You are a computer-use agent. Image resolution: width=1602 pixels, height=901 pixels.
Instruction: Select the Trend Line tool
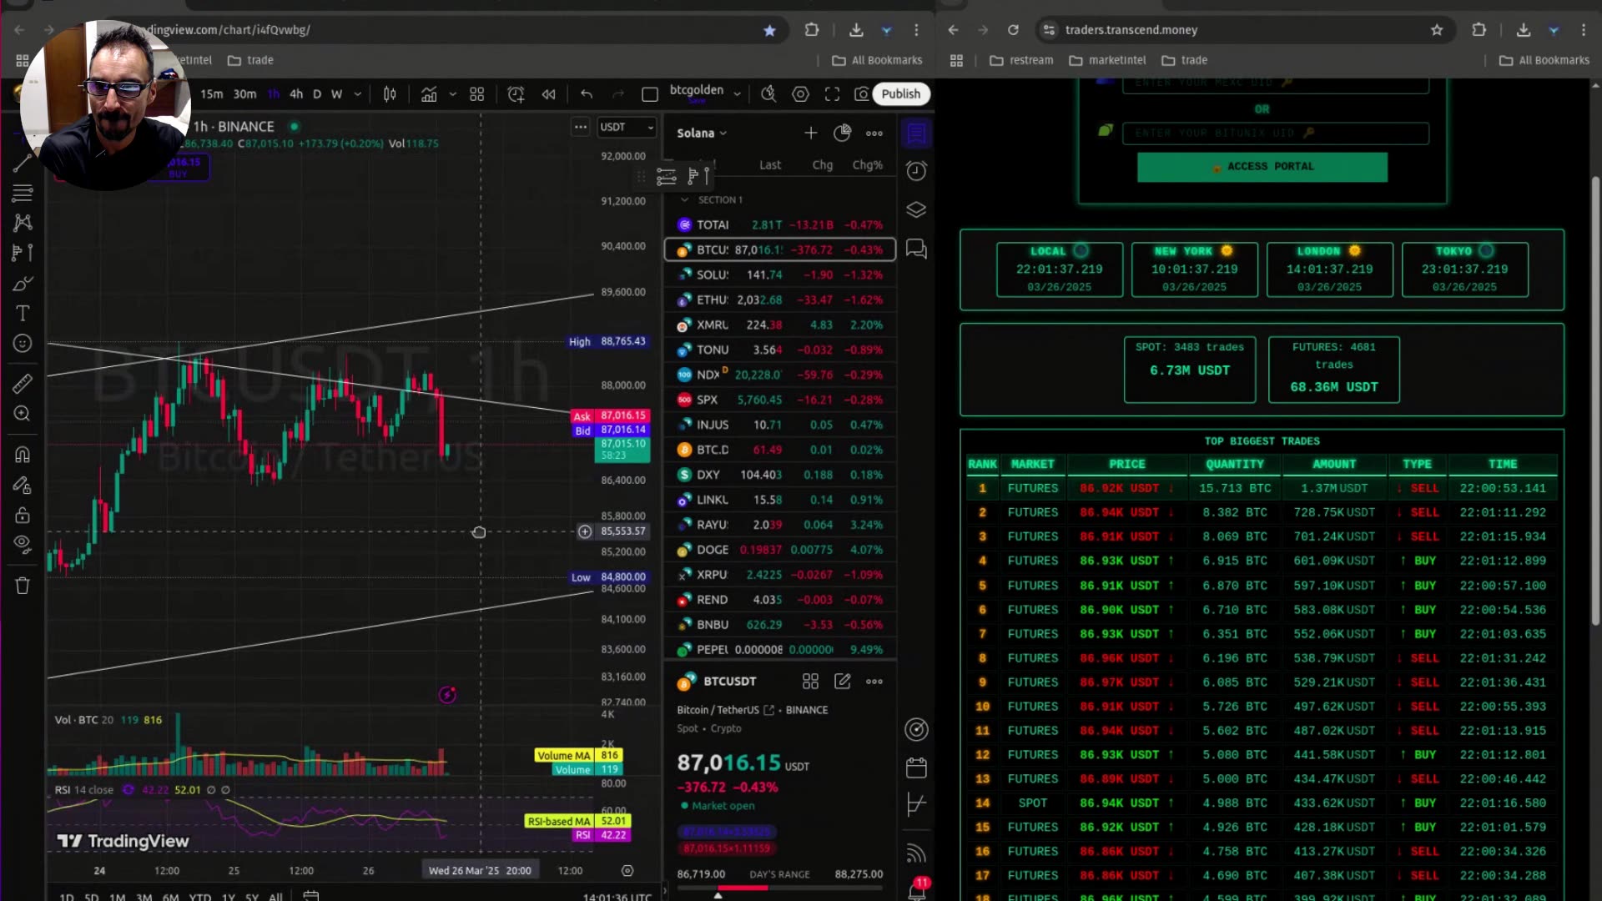[x=23, y=164]
